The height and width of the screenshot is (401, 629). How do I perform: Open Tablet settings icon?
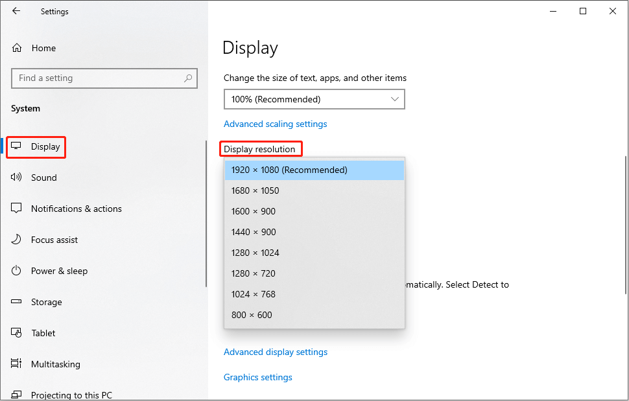16,332
